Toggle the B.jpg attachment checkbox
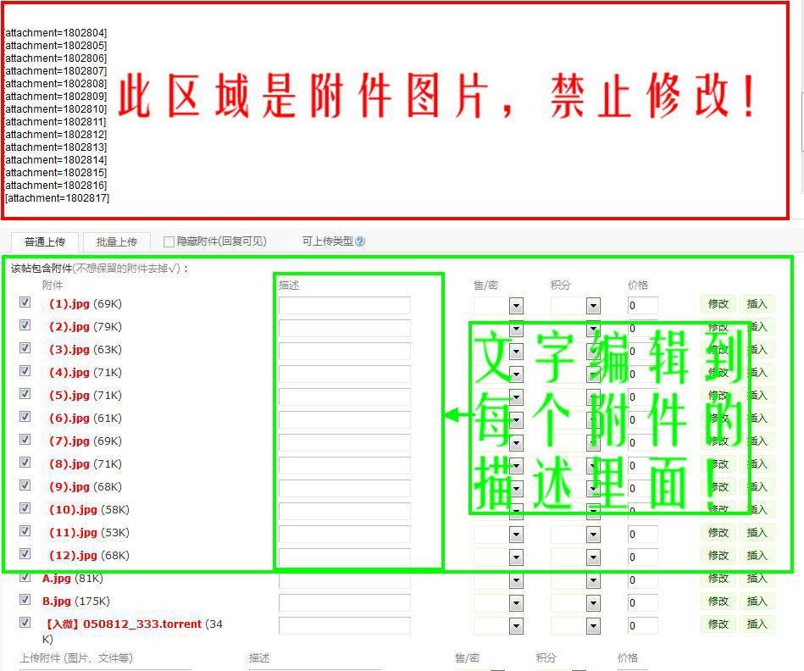The height and width of the screenshot is (671, 804). (25, 599)
